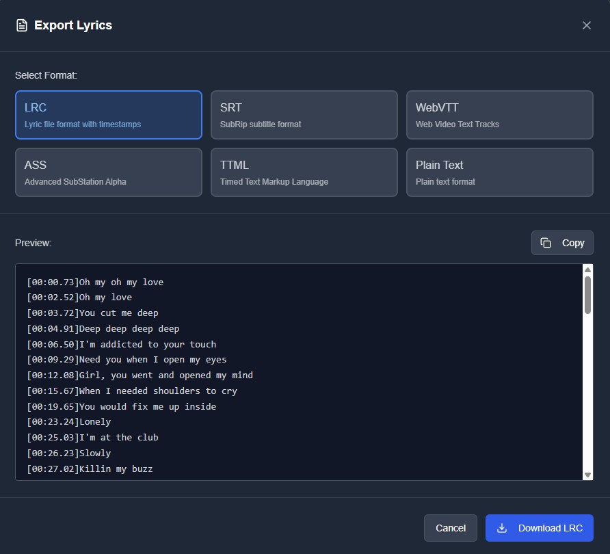Click the preview scrollbar up arrow
The height and width of the screenshot is (554, 610).
(x=587, y=269)
